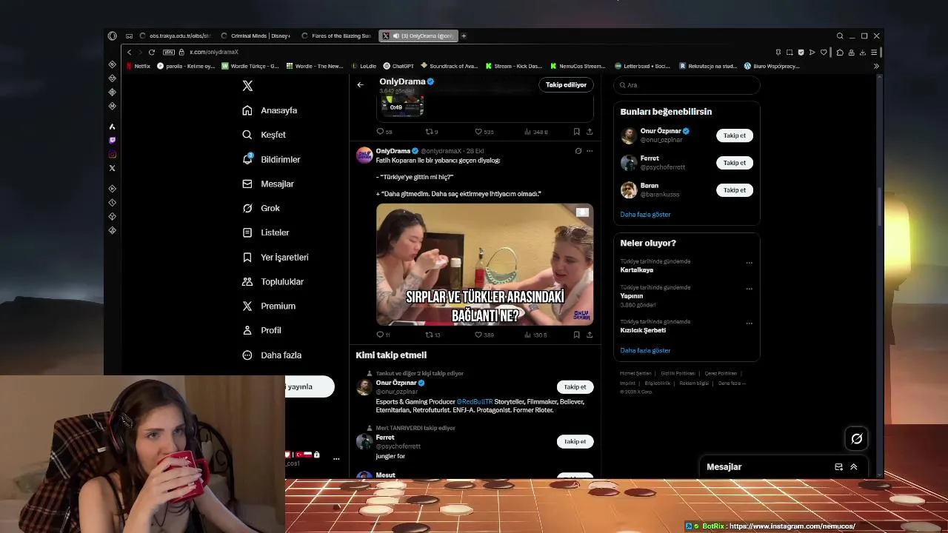Share the Fatih Koparan tweet

pos(590,335)
